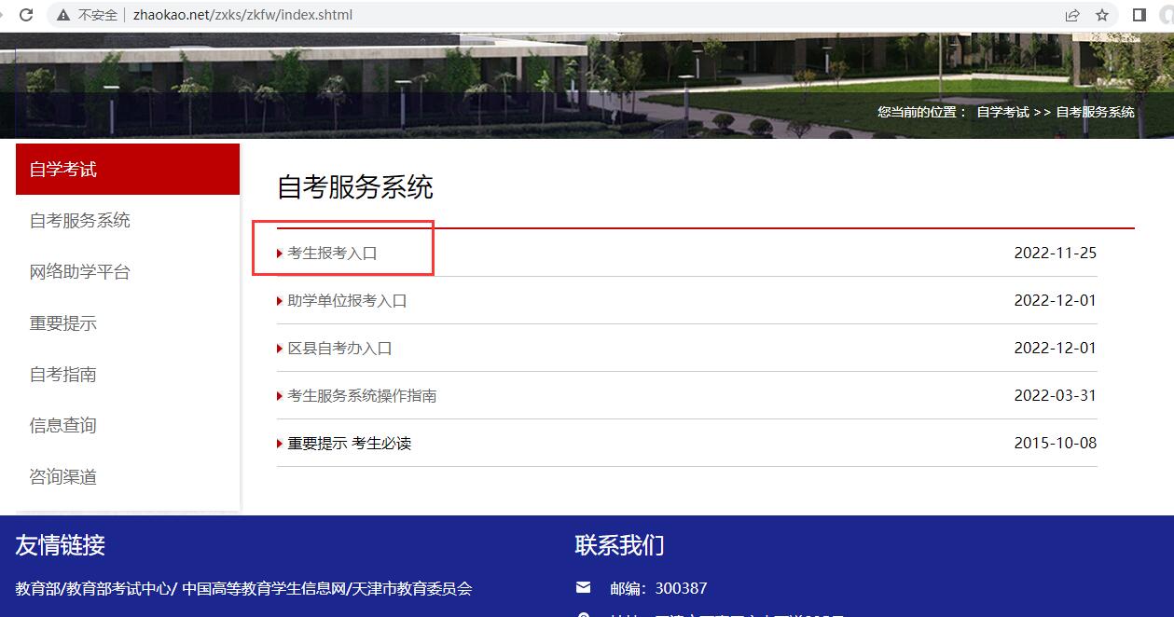The image size is (1174, 617).
Task: Select 自学考试 in the left sidebar
Action: click(63, 170)
